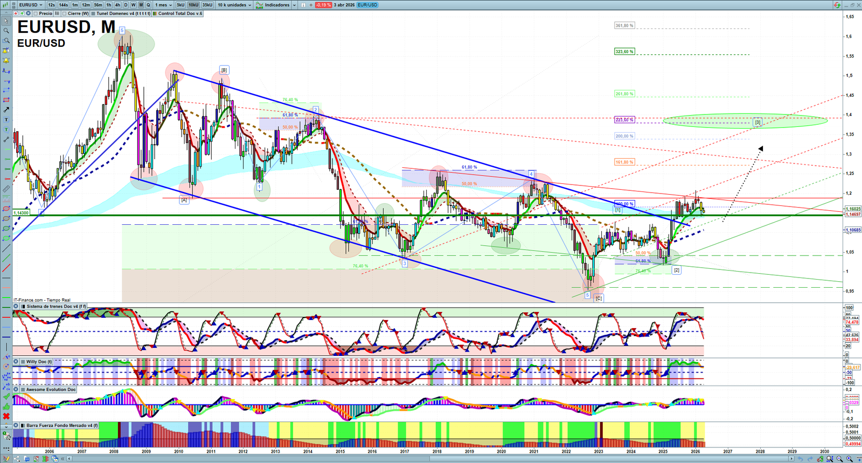Pick the ruler measurement tool
The image size is (862, 463).
tap(6, 189)
